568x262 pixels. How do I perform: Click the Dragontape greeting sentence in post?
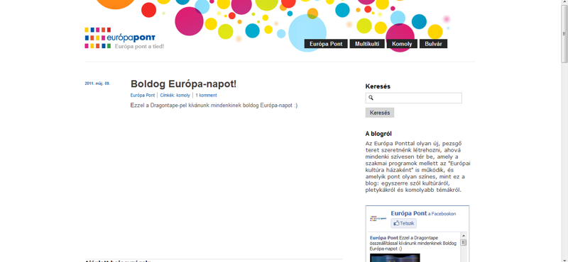pyautogui.click(x=214, y=106)
